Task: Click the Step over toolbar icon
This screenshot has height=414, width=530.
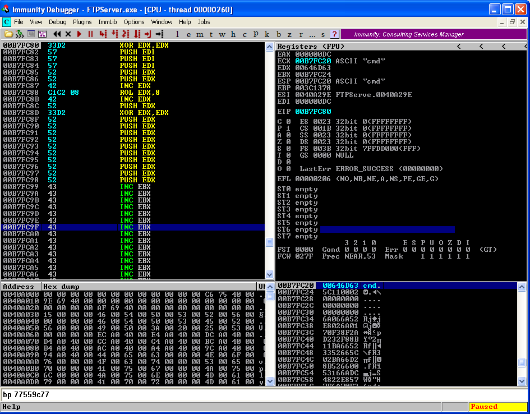Action: [114, 34]
